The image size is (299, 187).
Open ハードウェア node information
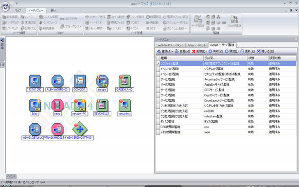pos(11,22)
